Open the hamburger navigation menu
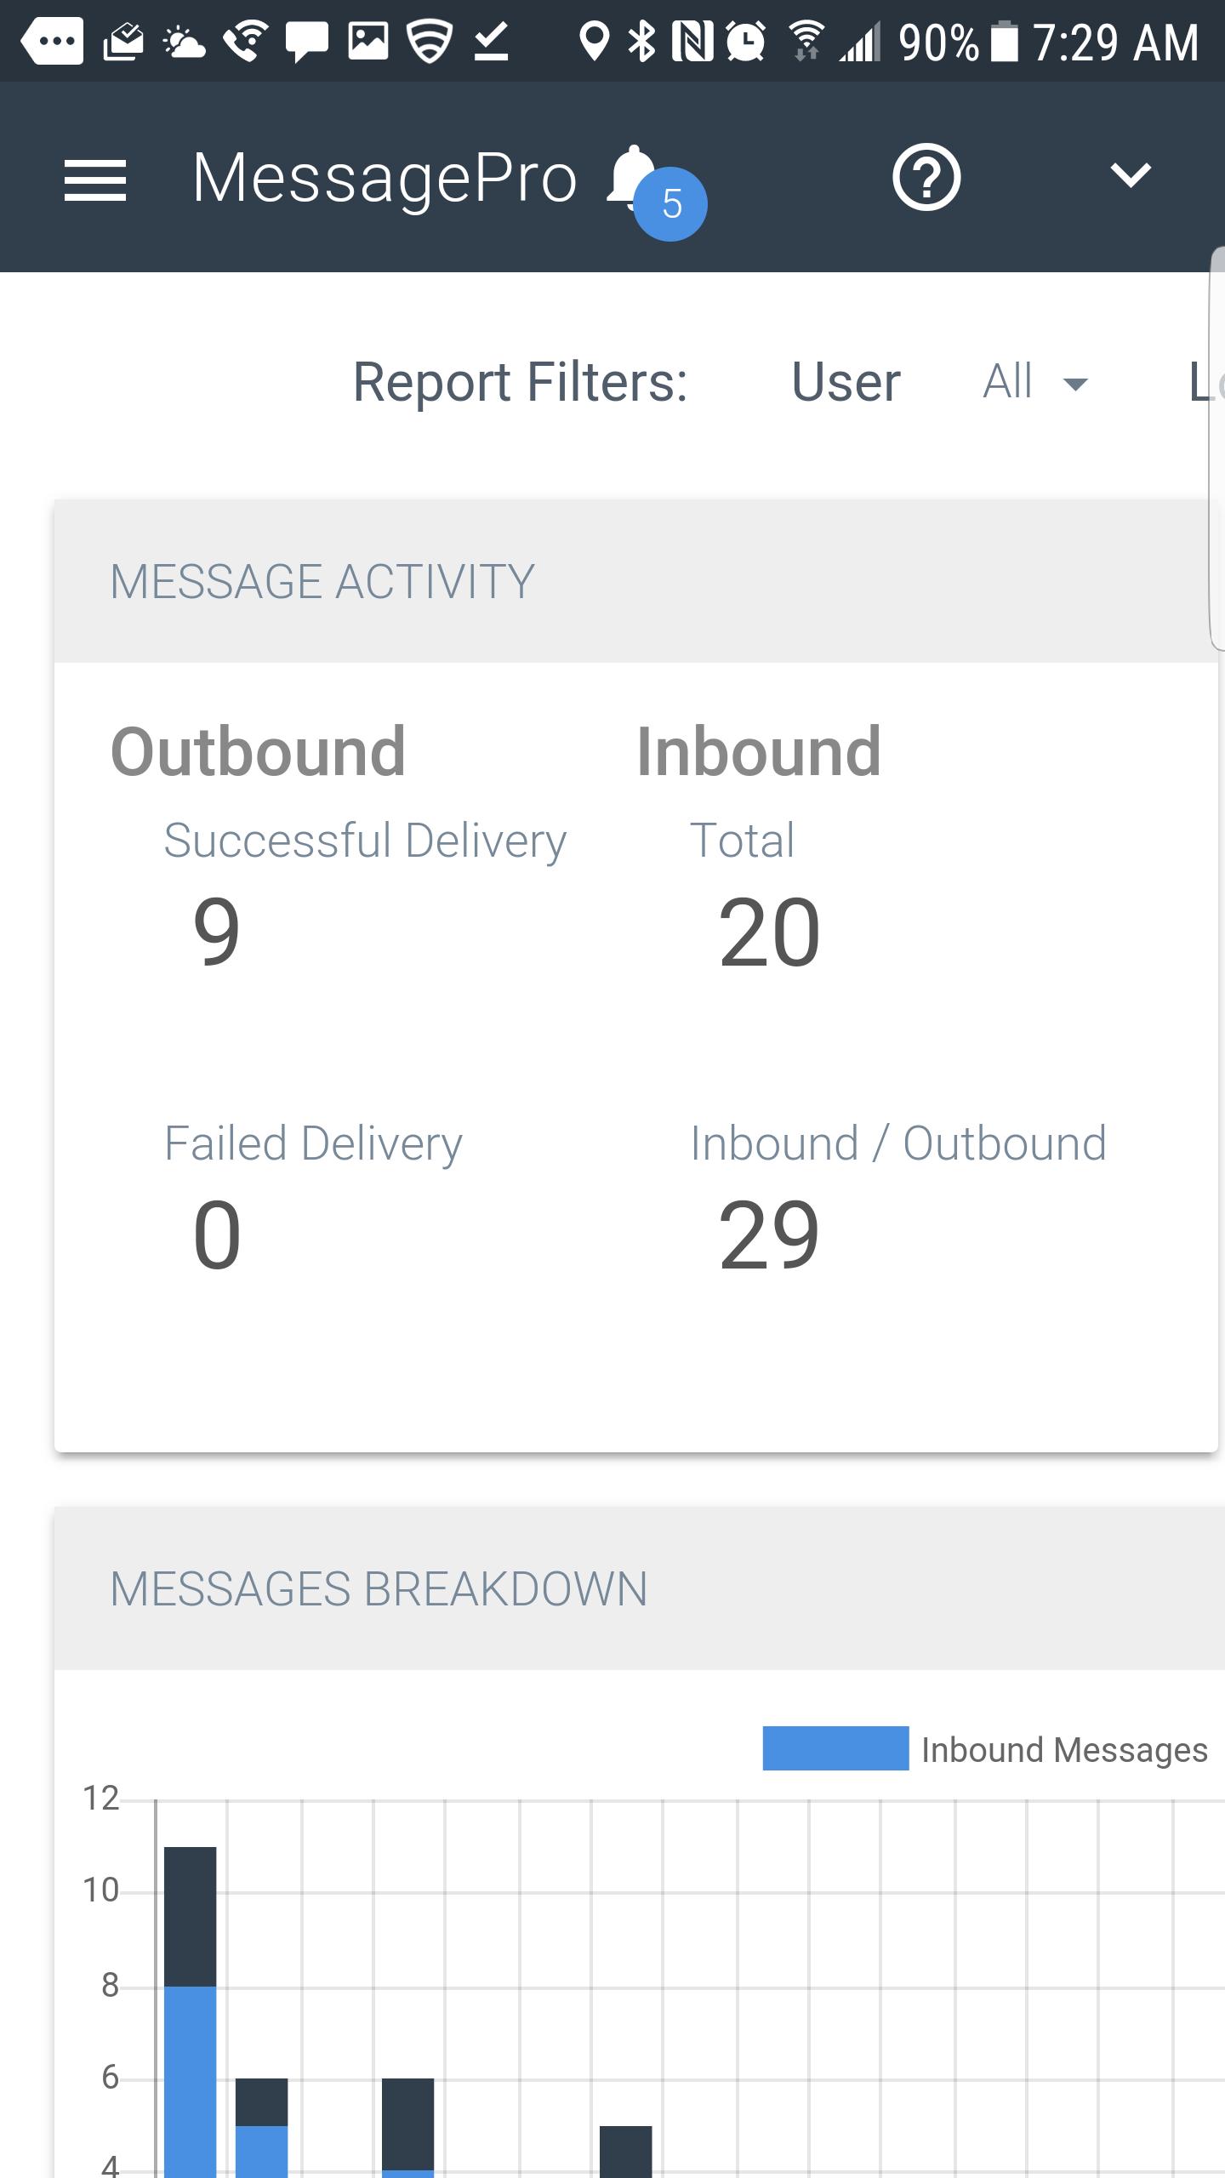 click(x=95, y=180)
